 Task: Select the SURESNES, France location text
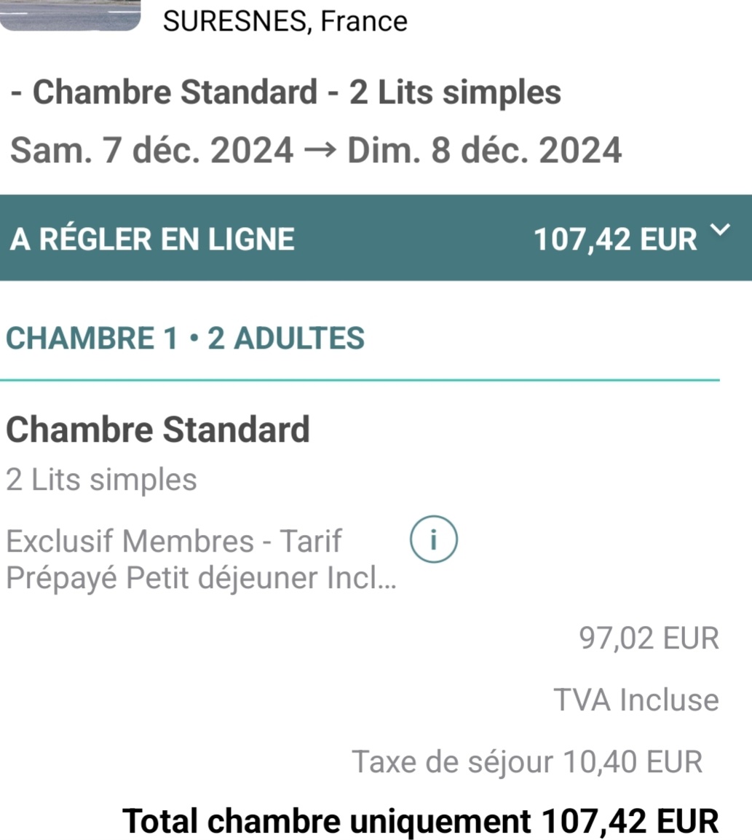pos(285,21)
